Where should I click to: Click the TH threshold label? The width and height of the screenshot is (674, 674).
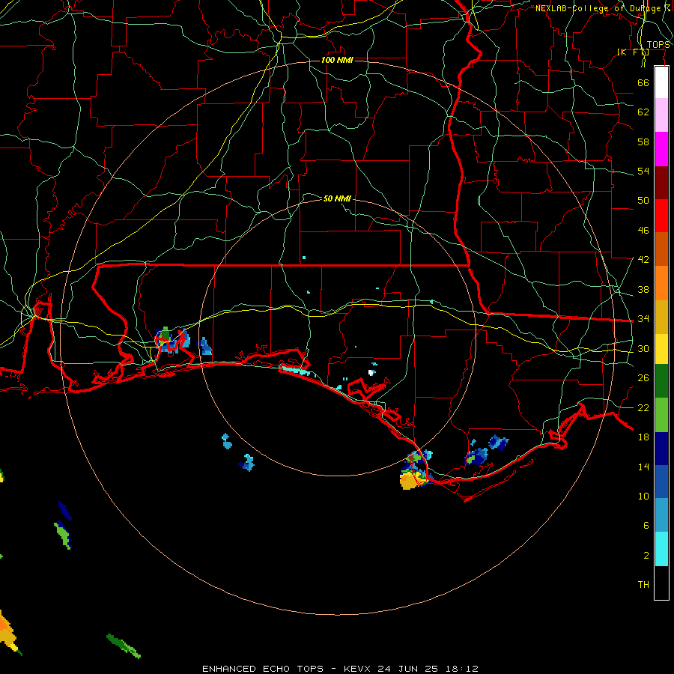point(643,585)
